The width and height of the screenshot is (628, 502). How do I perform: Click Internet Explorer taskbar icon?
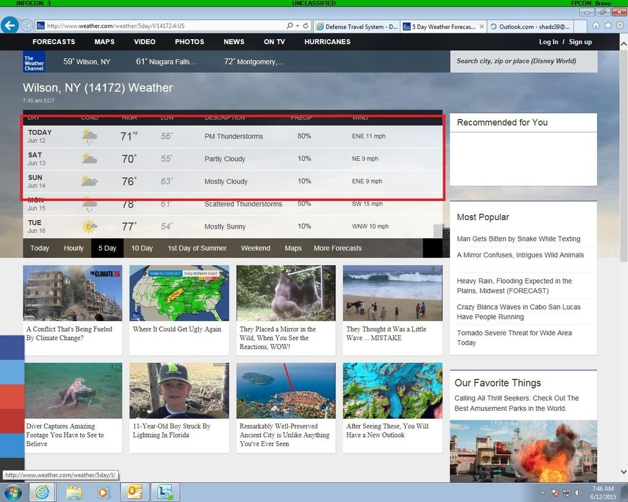tap(42, 492)
